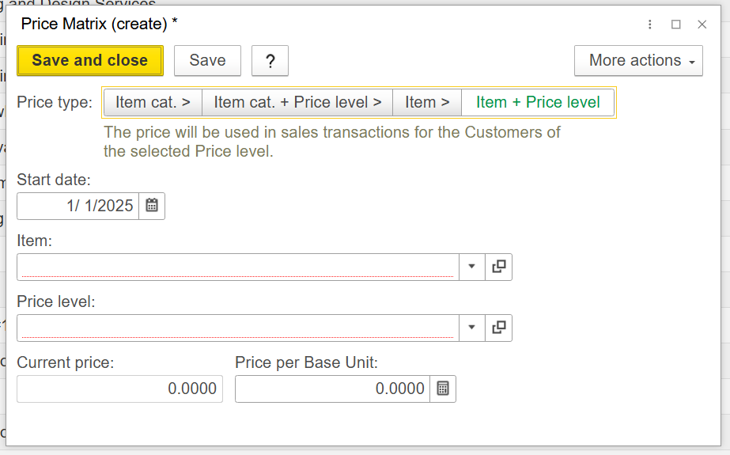Viewport: 730px width, 455px height.
Task: Click the open icon next to Item field
Action: (498, 267)
